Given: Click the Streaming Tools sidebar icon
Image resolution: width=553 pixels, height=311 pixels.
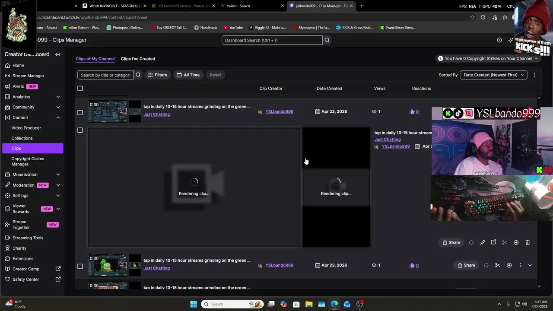Looking at the screenshot, I should (7, 238).
